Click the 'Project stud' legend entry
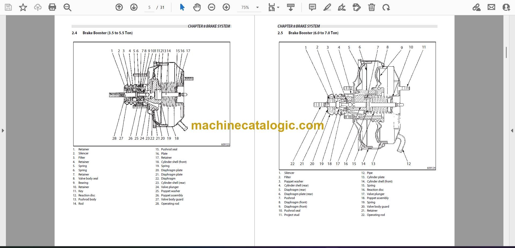 click(x=292, y=215)
